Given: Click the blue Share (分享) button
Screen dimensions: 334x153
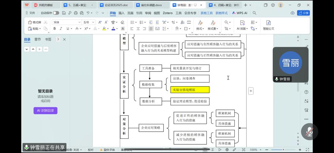Looking at the screenshot, I should [303, 13].
